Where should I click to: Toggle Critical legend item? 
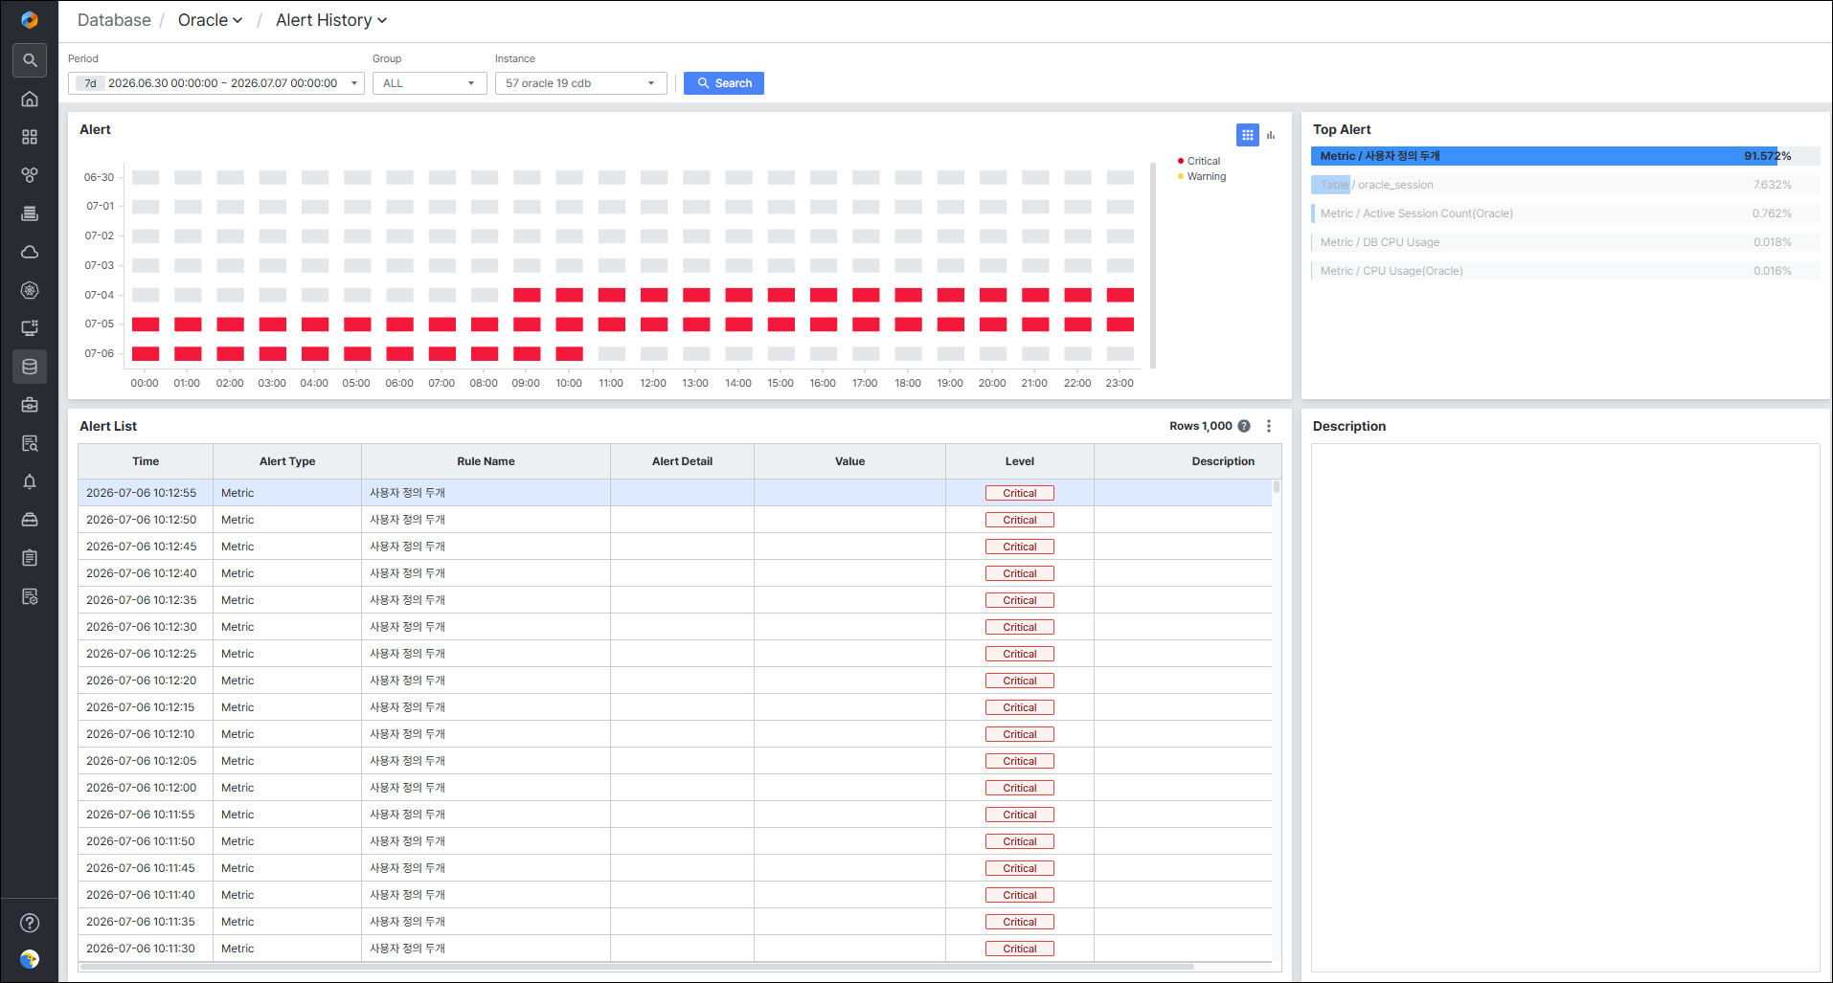[x=1199, y=161]
